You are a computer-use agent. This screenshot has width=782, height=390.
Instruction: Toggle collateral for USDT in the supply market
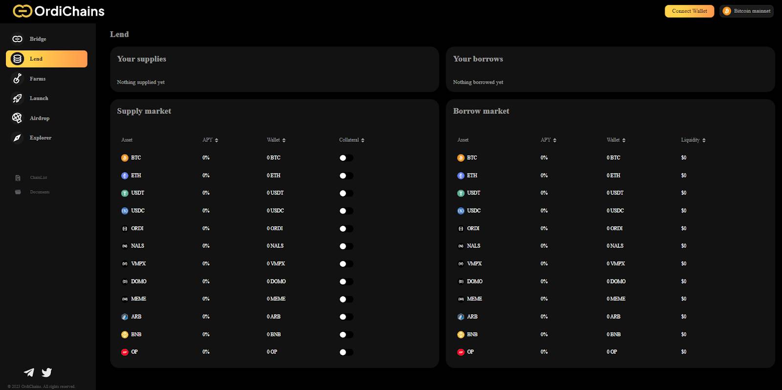[346, 193]
